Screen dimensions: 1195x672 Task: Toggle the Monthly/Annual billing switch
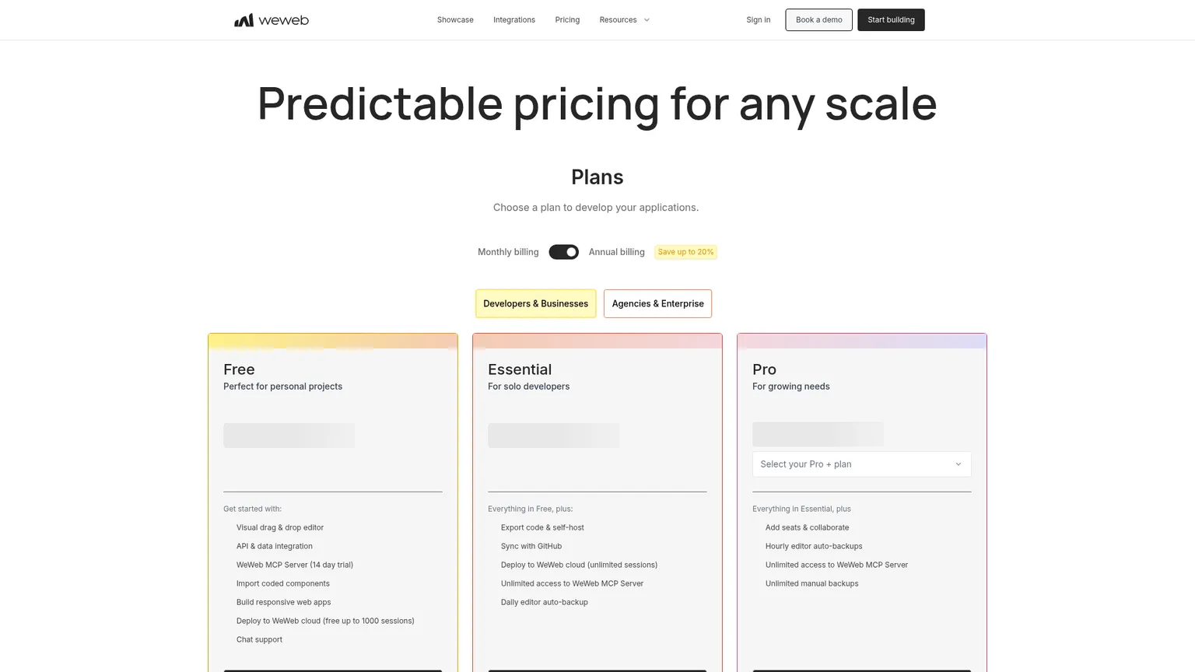point(563,252)
